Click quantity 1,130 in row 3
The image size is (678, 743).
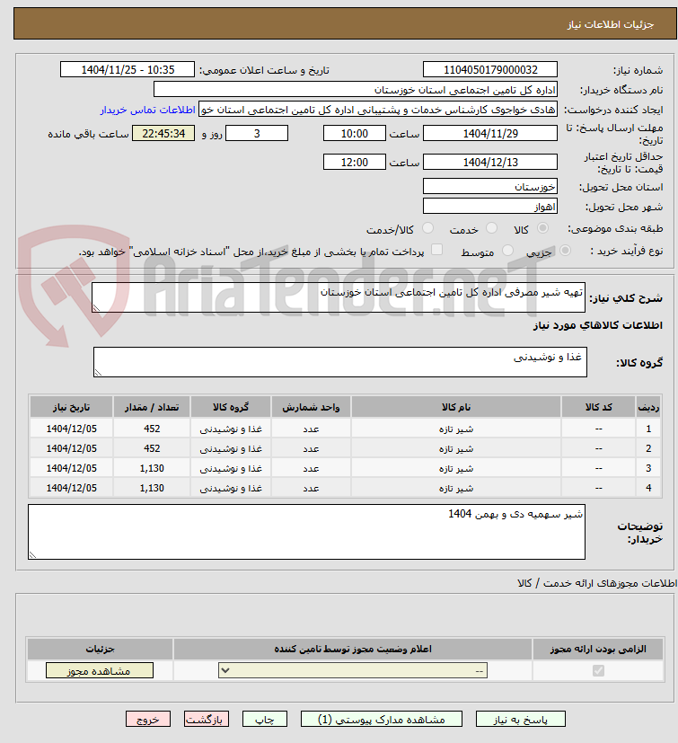click(152, 469)
